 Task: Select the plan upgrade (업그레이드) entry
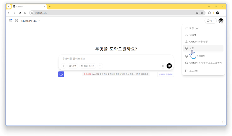(x=203, y=56)
